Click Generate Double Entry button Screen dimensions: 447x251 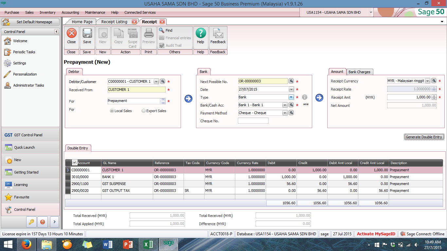click(x=424, y=137)
